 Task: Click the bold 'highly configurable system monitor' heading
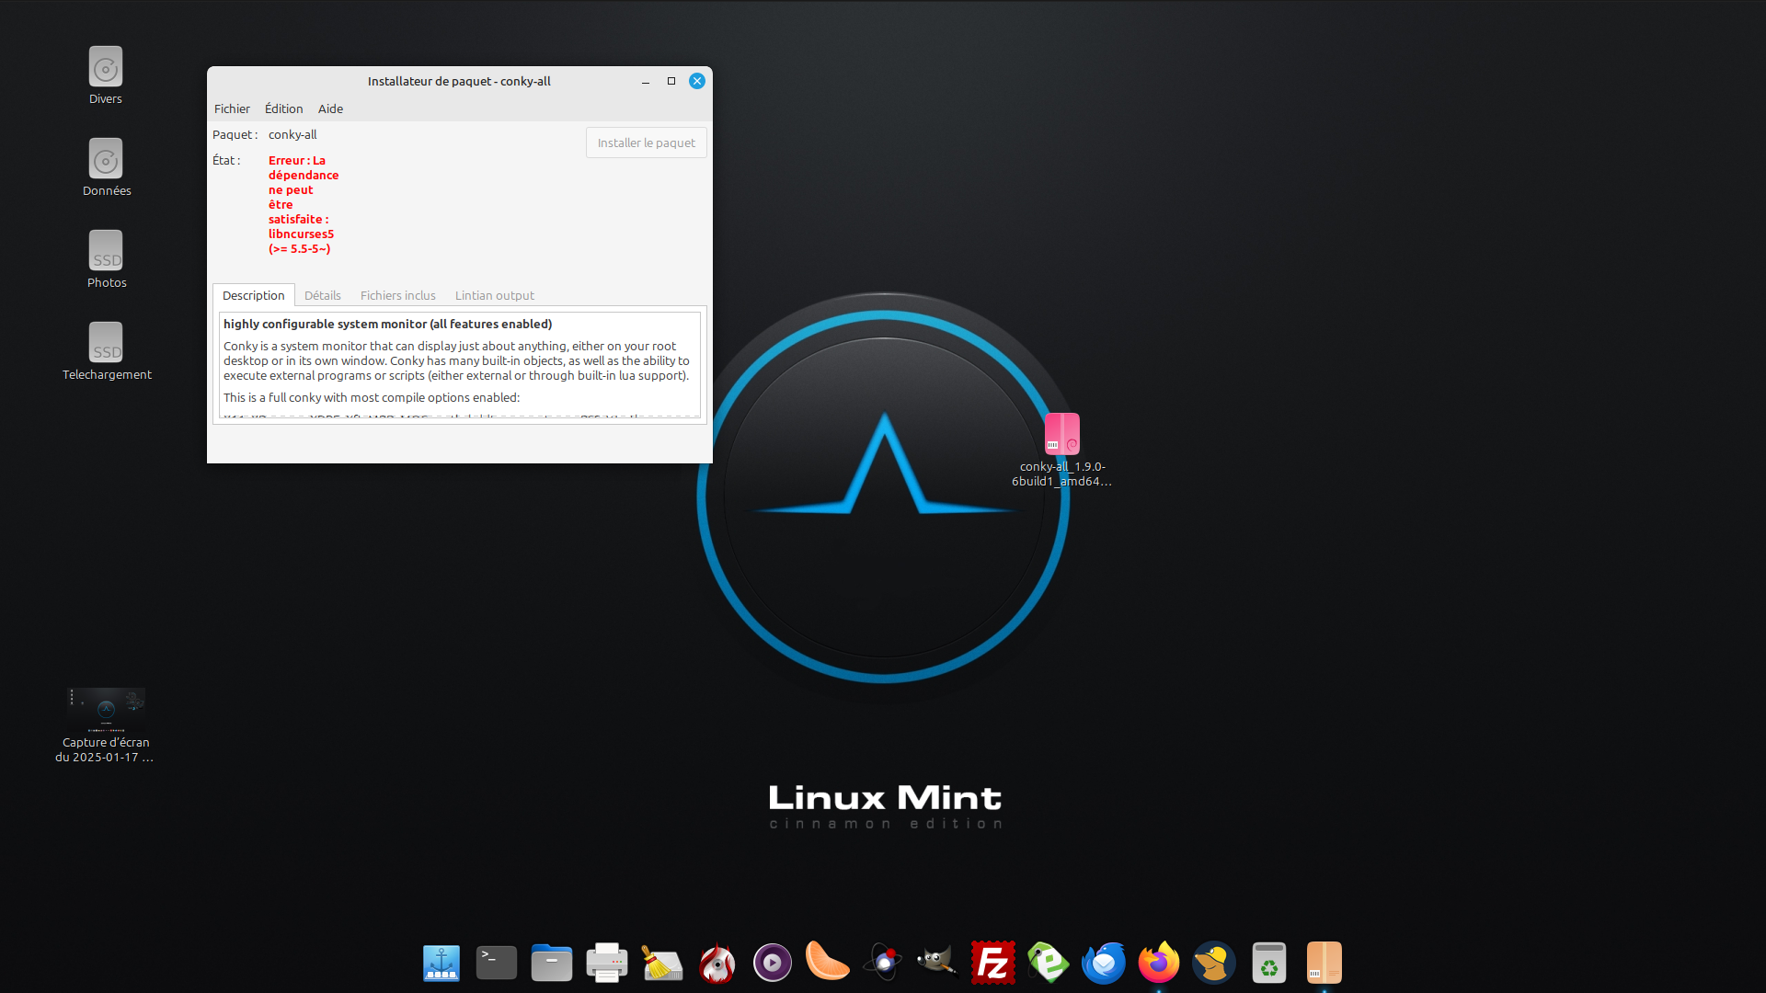click(x=388, y=324)
